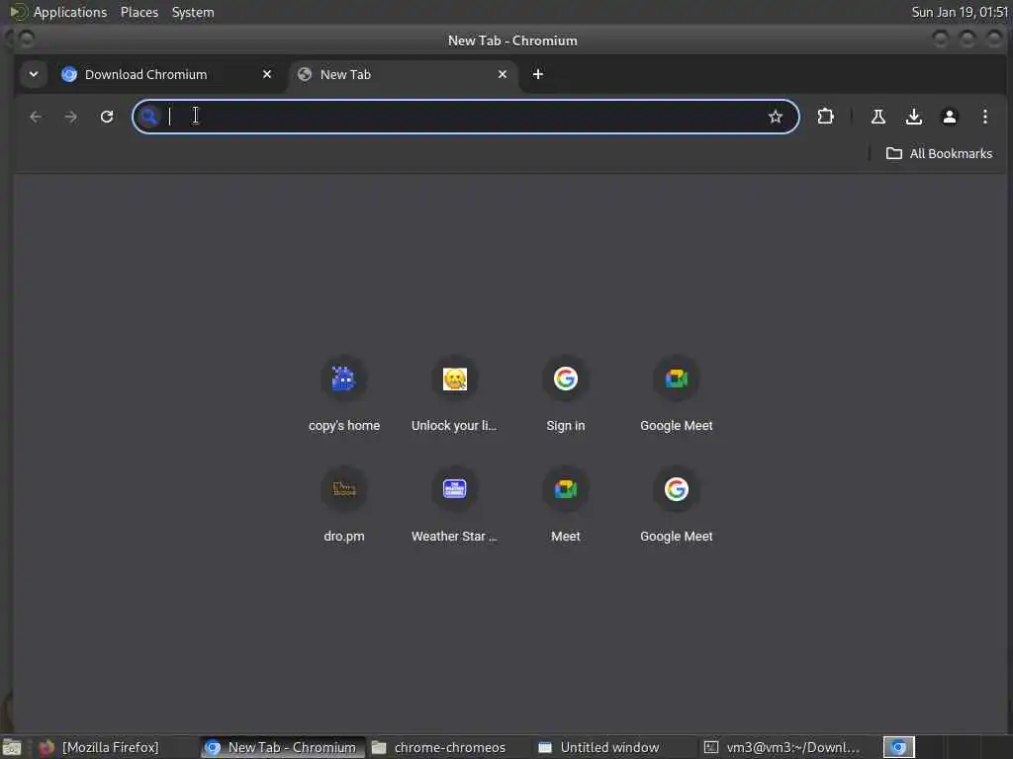The image size is (1013, 759).
Task: Close the Download Chromium tab
Action: coord(267,74)
